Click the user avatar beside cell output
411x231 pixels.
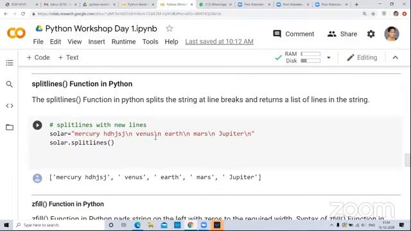[37, 178]
